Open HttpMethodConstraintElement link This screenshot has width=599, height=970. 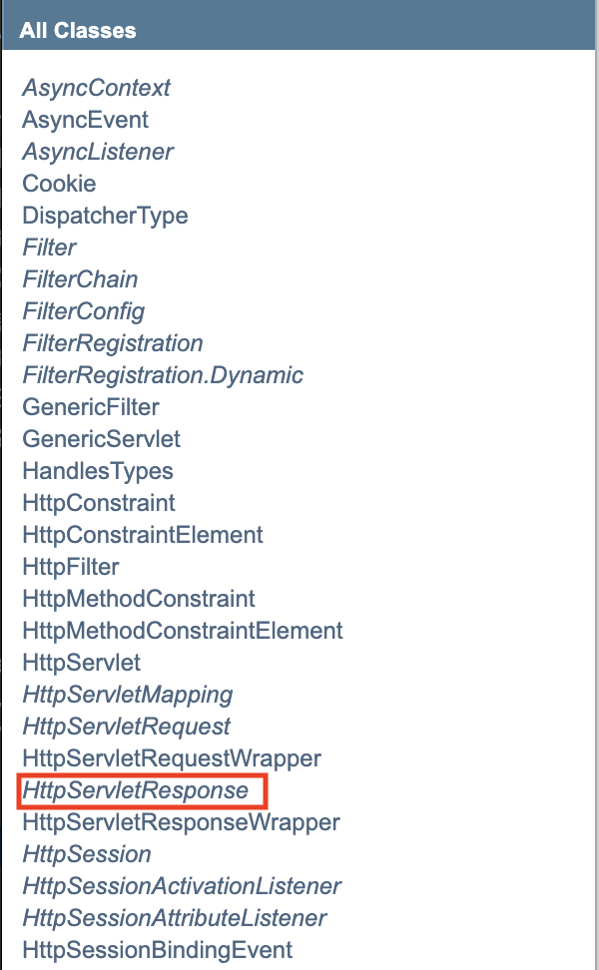click(x=182, y=631)
